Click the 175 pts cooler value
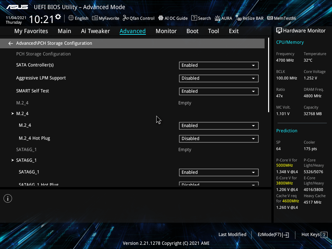332x249 pixels. (x=310, y=149)
